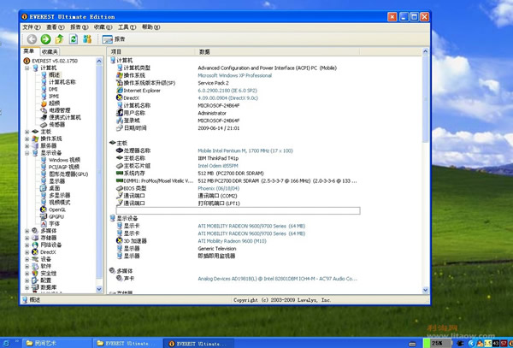Select 多显示器 in the tree
513x348 pixels.
(x=60, y=195)
